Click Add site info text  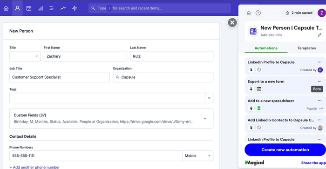[271, 35]
